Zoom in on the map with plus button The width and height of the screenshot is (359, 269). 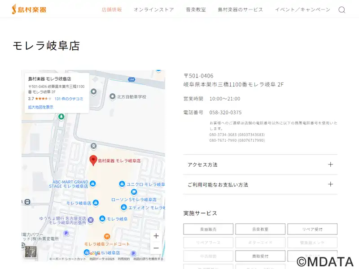coord(156,236)
